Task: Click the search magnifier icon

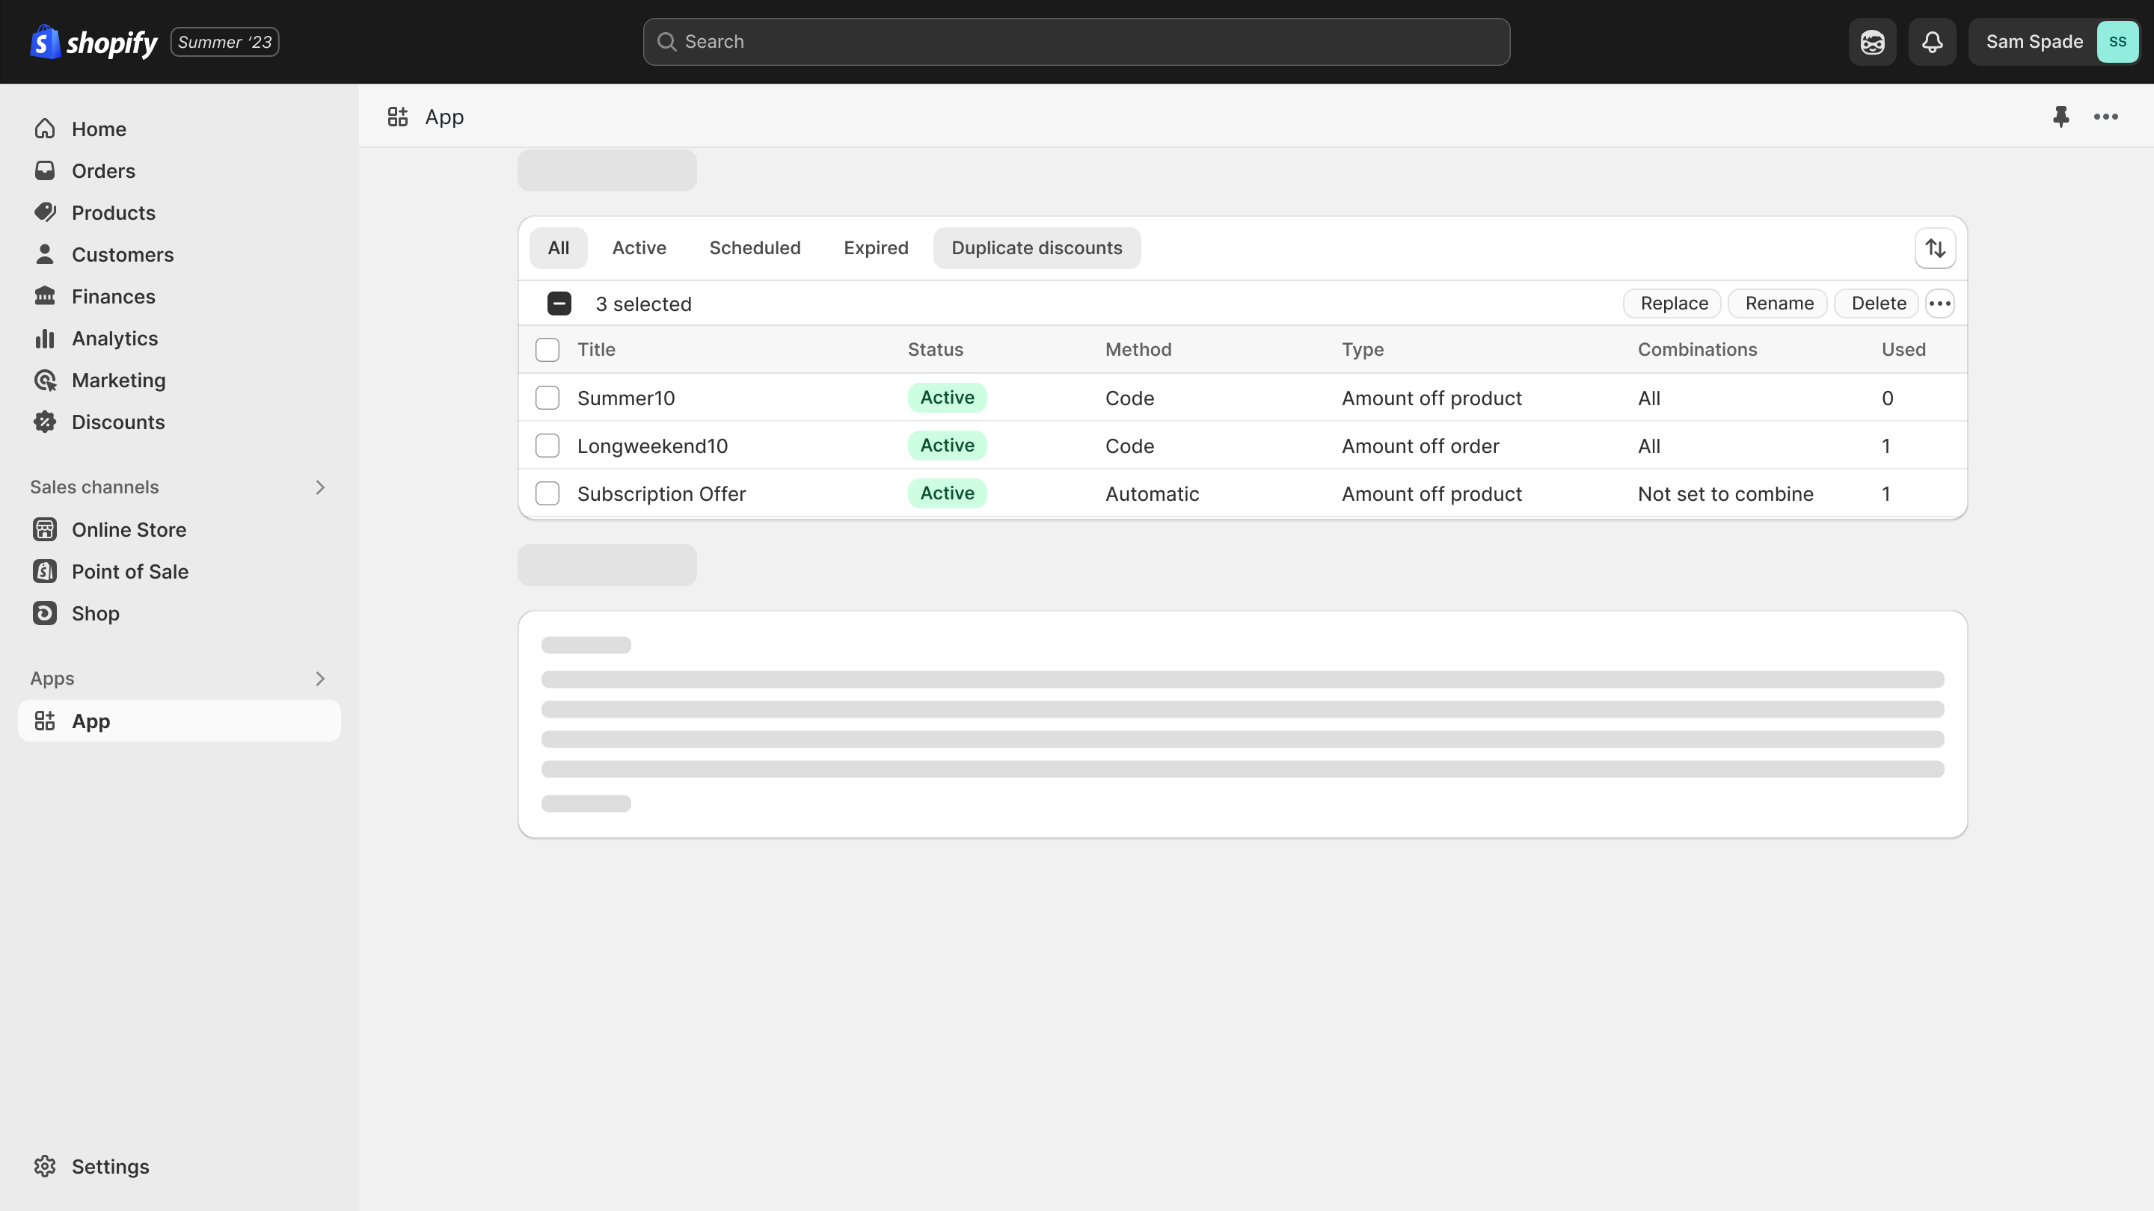Action: (666, 42)
